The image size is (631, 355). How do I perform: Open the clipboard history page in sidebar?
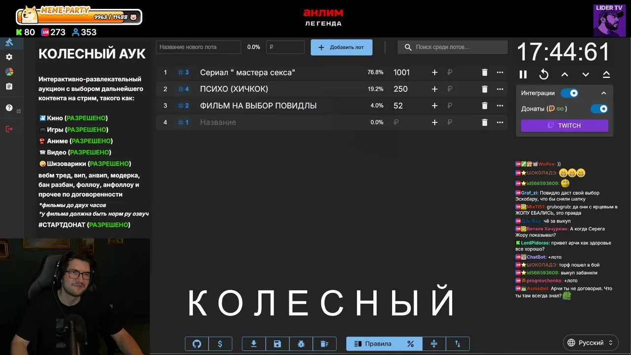coord(9,86)
